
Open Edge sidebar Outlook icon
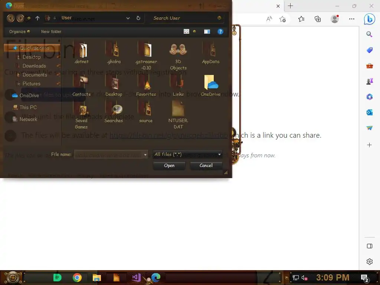tap(369, 112)
